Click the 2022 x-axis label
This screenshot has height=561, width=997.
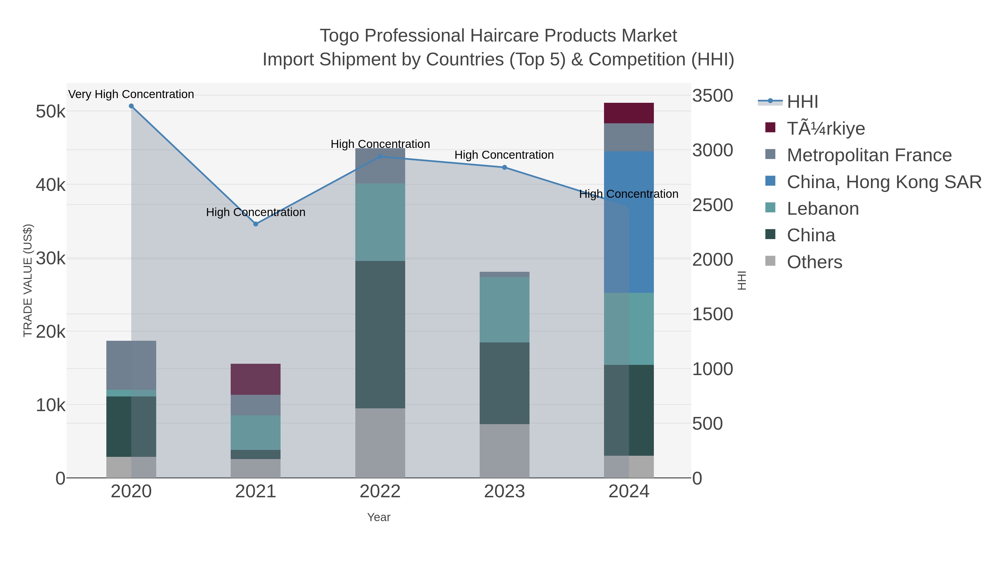pyautogui.click(x=380, y=492)
